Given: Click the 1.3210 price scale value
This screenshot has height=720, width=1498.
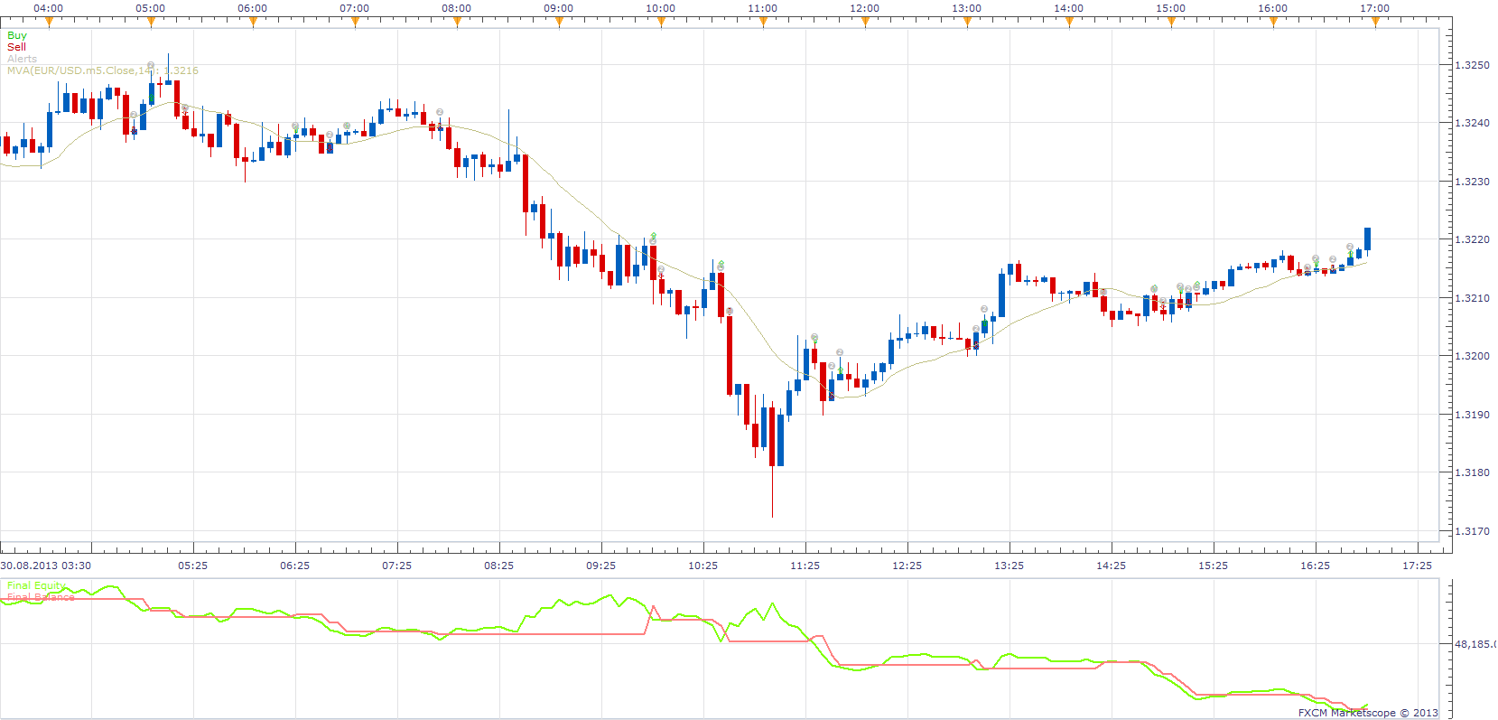Looking at the screenshot, I should pos(1473,298).
